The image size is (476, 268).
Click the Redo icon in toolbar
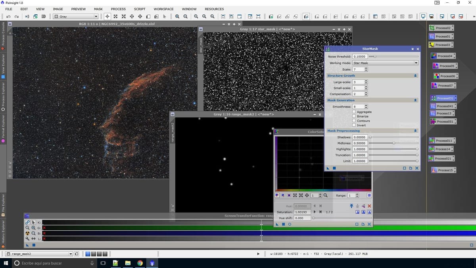click(17, 17)
